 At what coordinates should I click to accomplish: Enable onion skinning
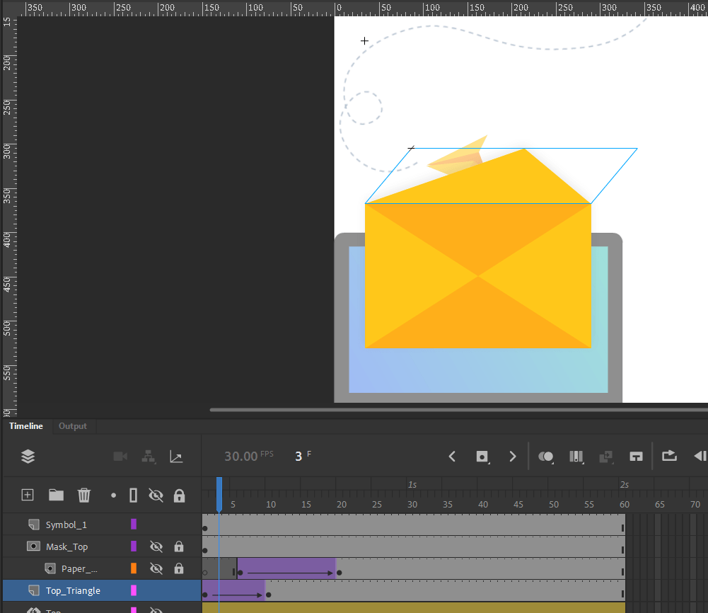(x=546, y=457)
